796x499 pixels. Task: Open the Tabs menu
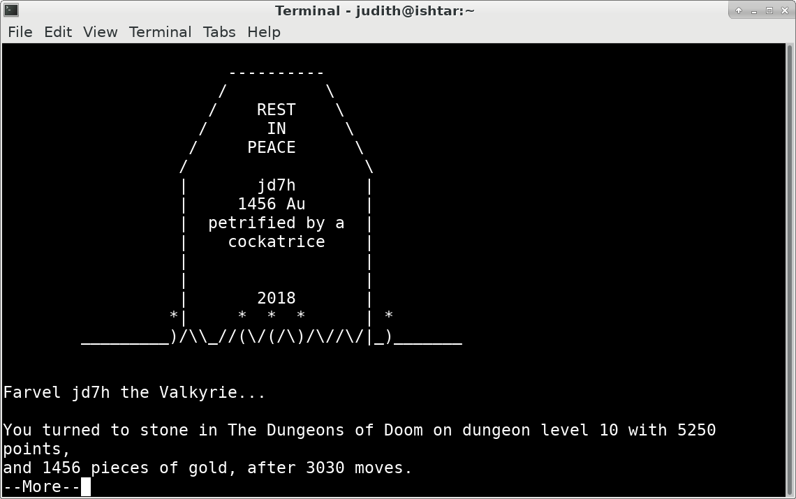point(219,32)
